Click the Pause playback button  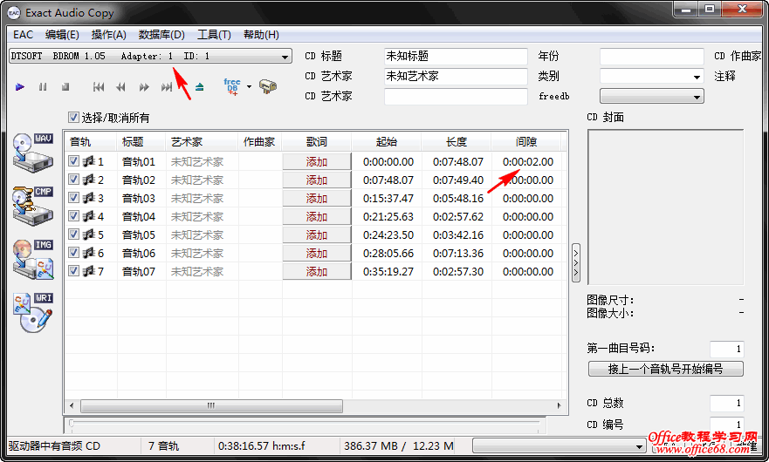[x=43, y=87]
